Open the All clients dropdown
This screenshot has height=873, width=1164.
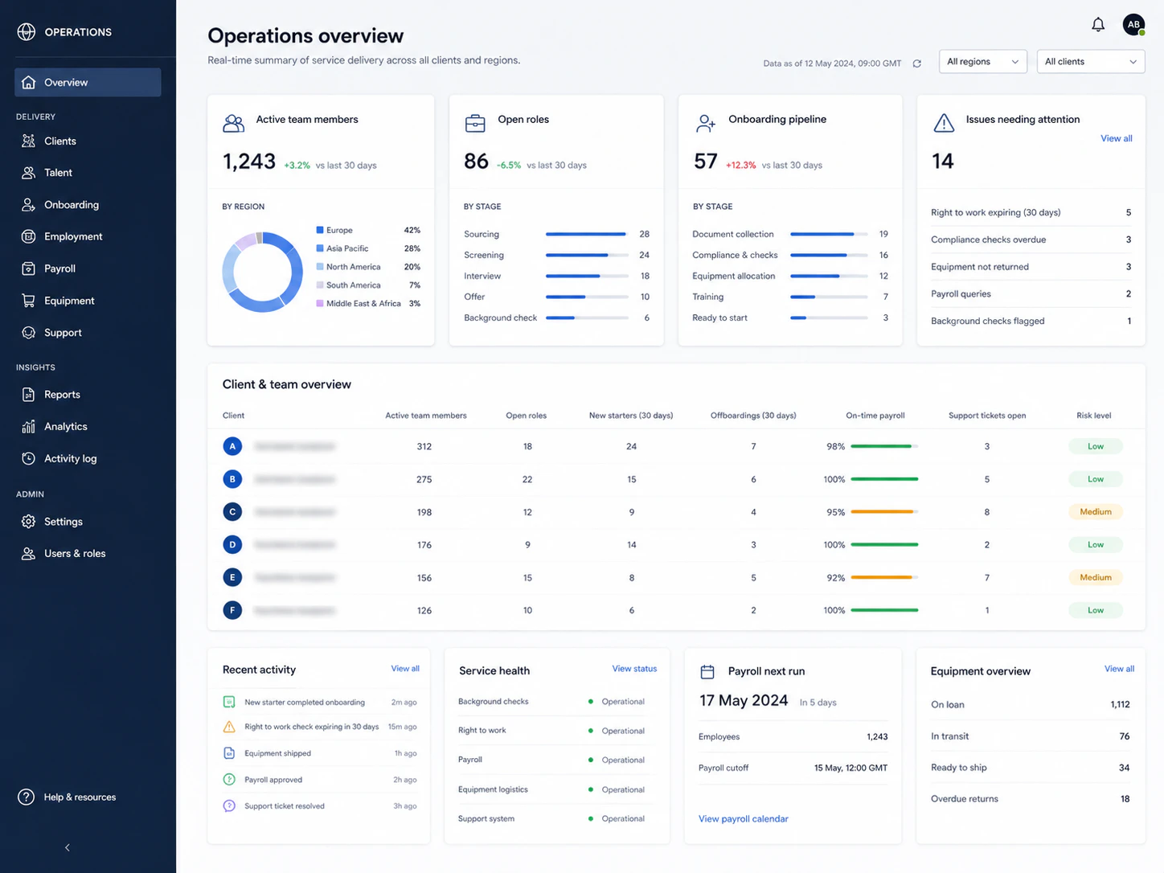point(1090,62)
